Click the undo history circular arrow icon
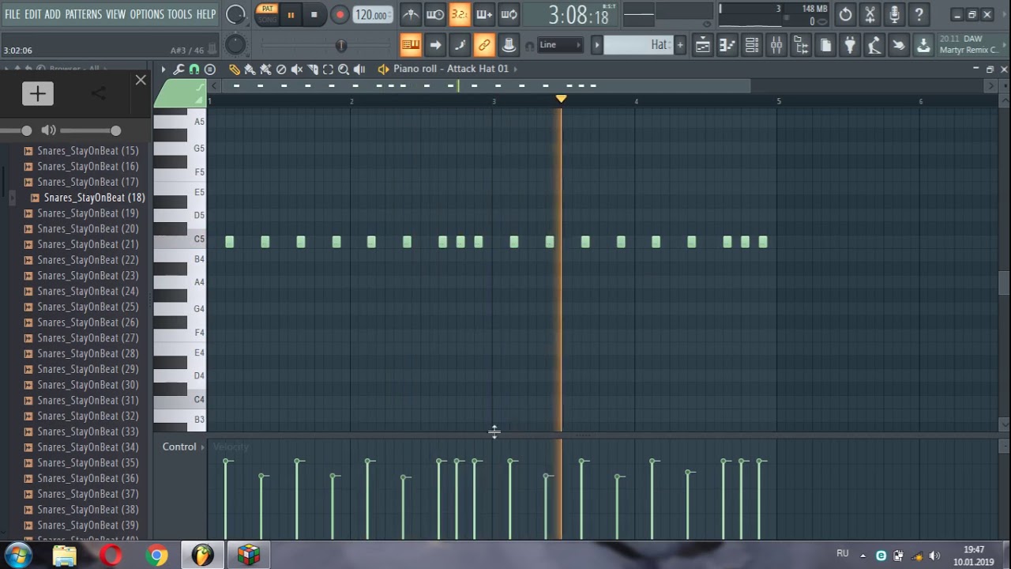1011x569 pixels. click(845, 14)
